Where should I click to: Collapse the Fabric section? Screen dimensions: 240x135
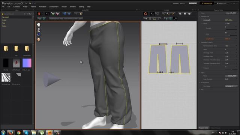[200, 73]
